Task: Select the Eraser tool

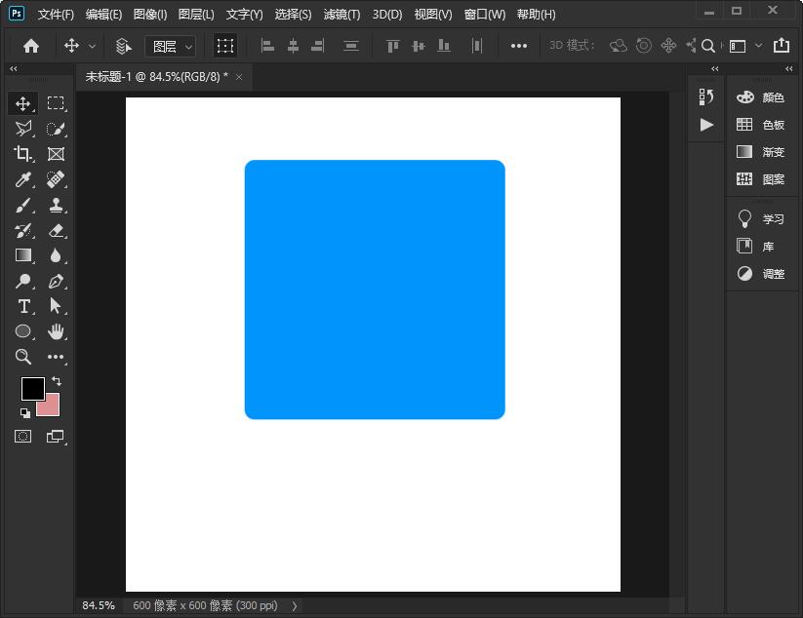Action: pos(56,230)
